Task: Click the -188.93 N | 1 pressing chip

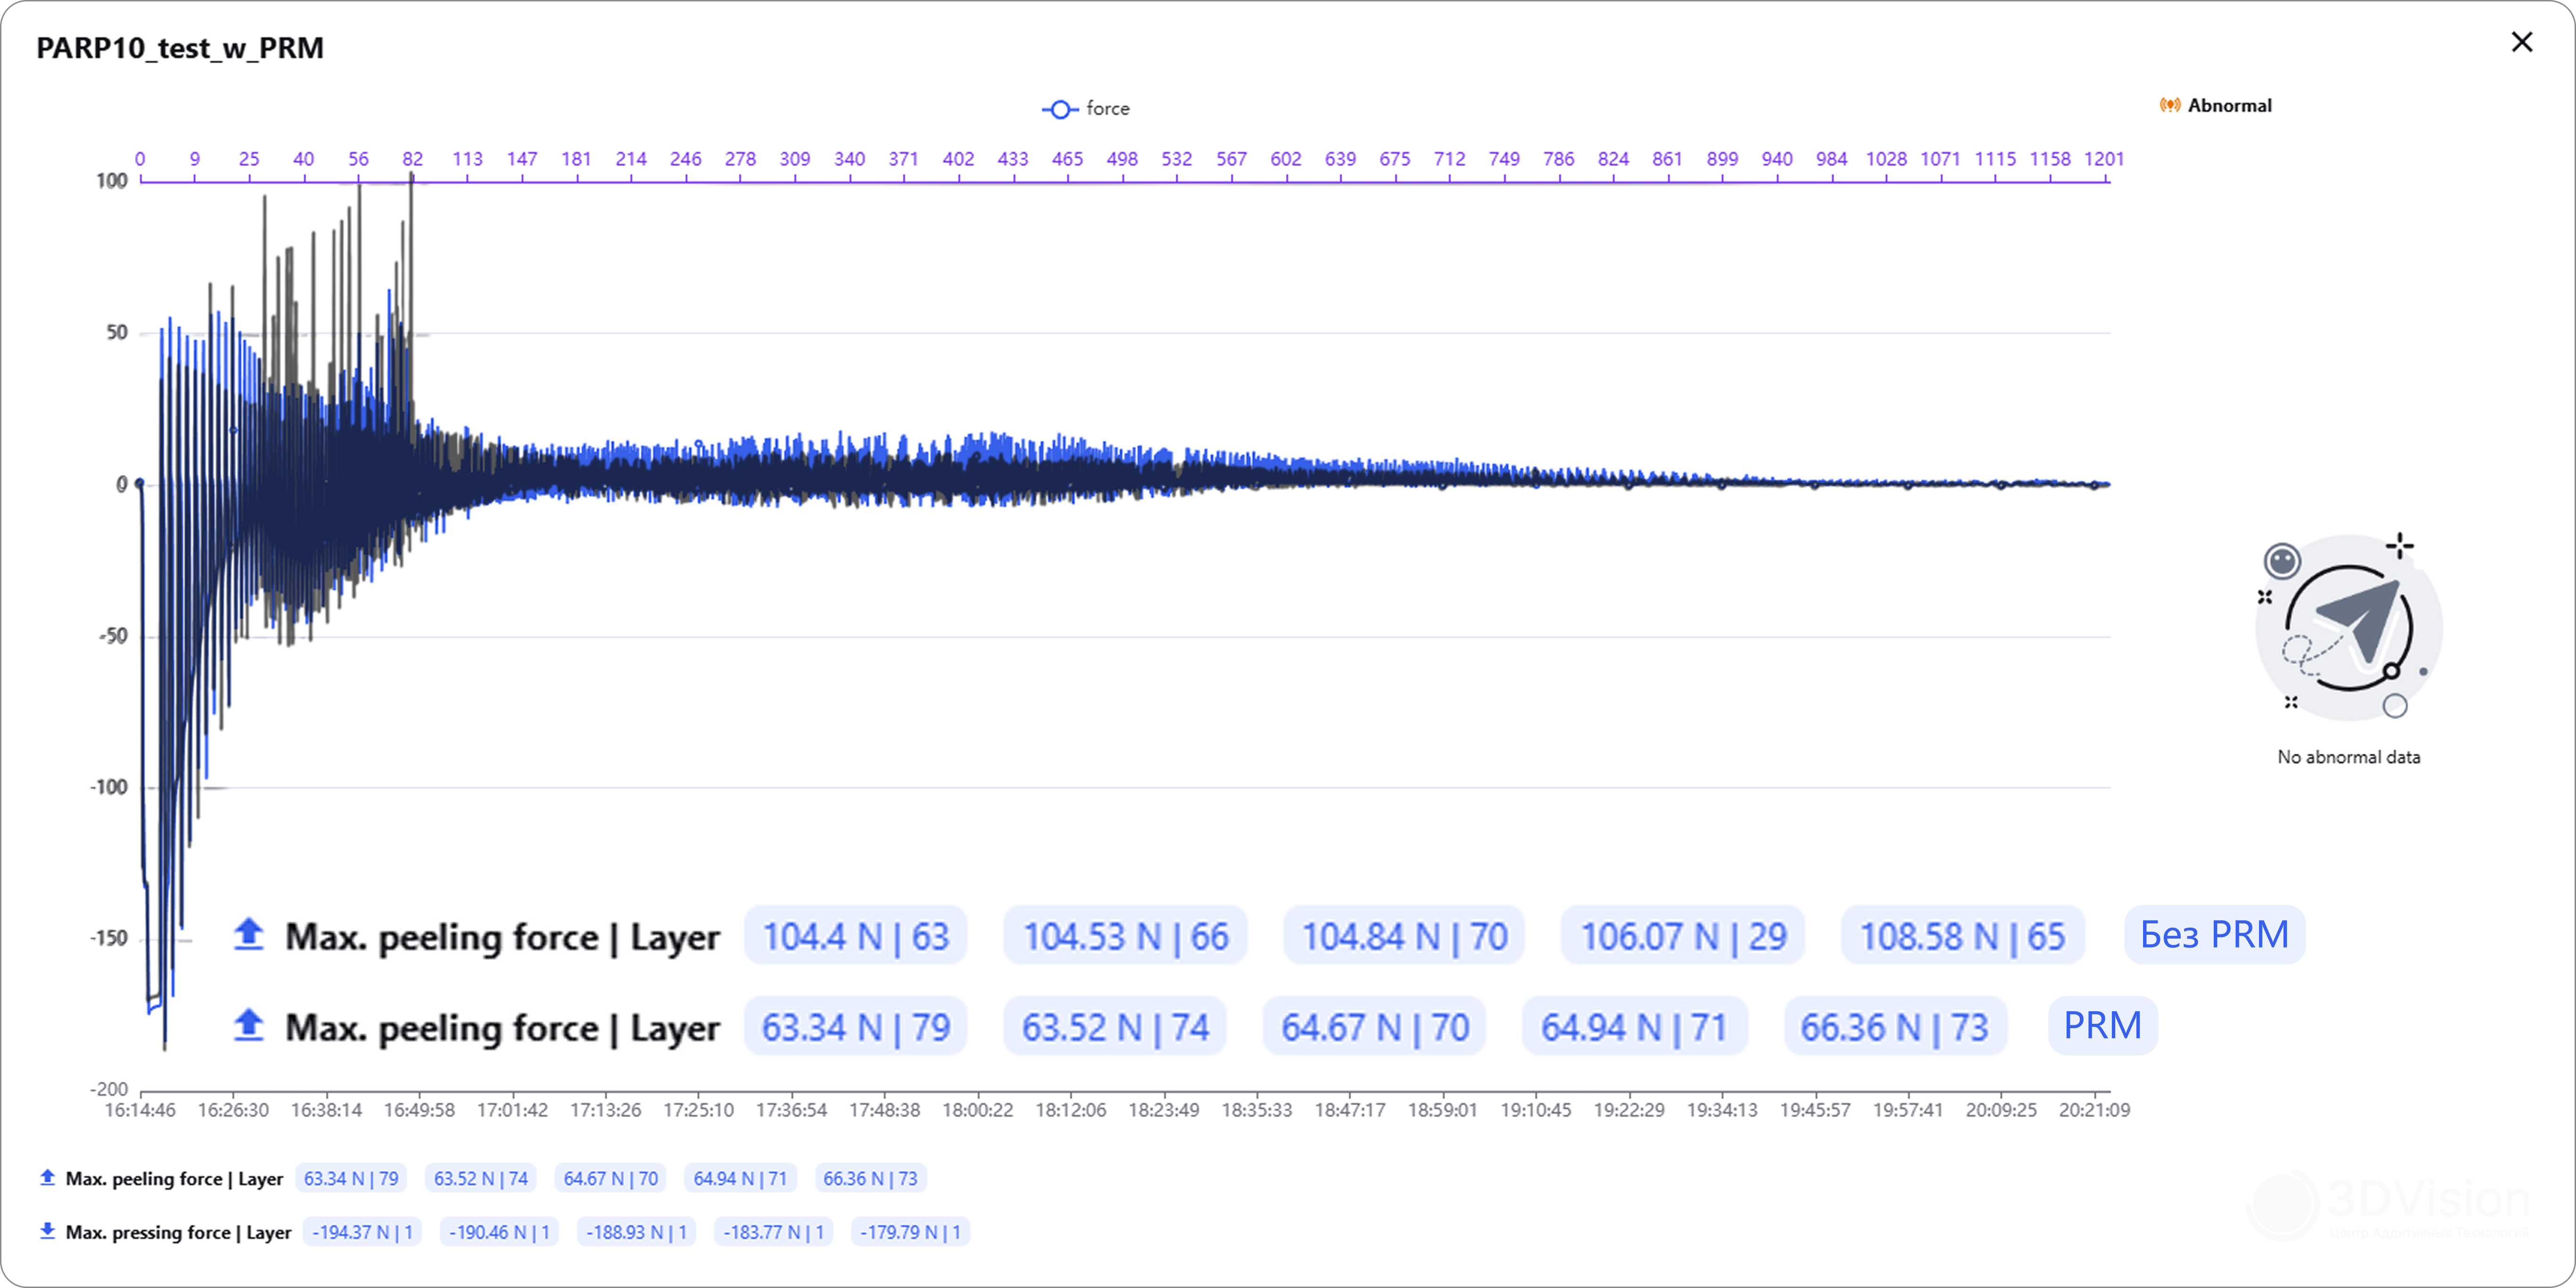Action: point(636,1232)
